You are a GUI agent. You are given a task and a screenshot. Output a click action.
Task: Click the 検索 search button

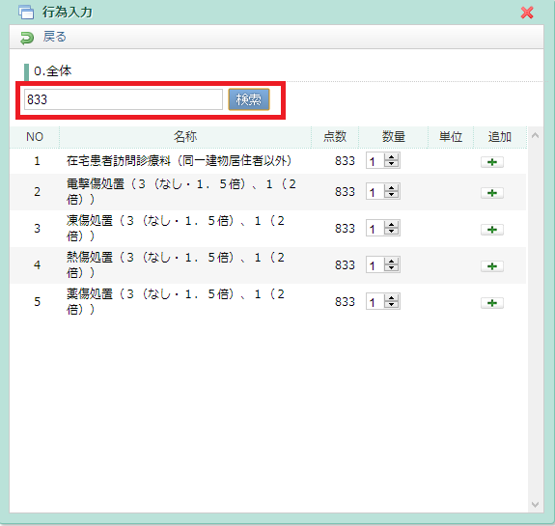[x=249, y=99]
